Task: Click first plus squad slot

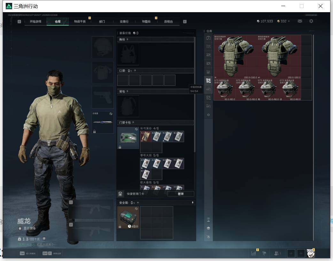Action: [291, 253]
